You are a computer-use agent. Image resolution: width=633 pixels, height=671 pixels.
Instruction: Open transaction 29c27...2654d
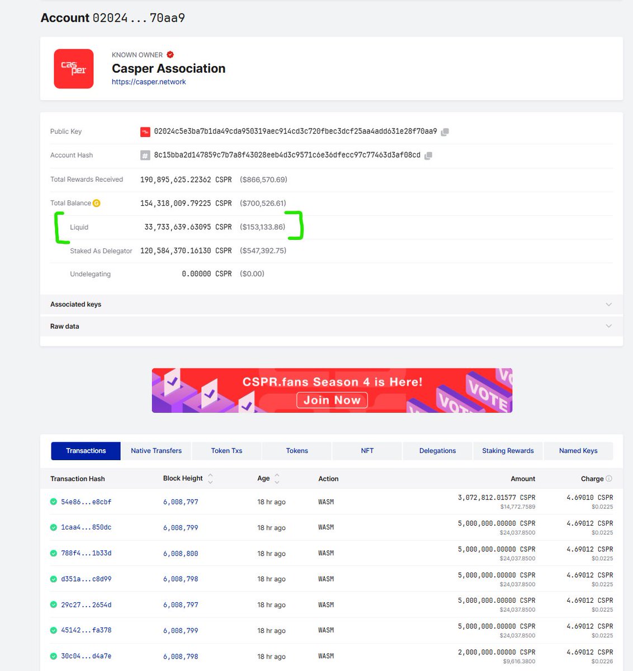coord(86,604)
